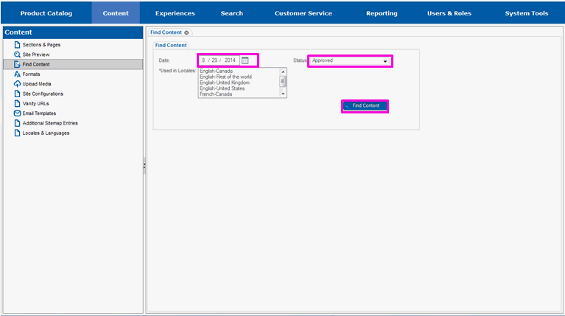The width and height of the screenshot is (565, 316).
Task: Select the inner Find Content tab
Action: [171, 46]
